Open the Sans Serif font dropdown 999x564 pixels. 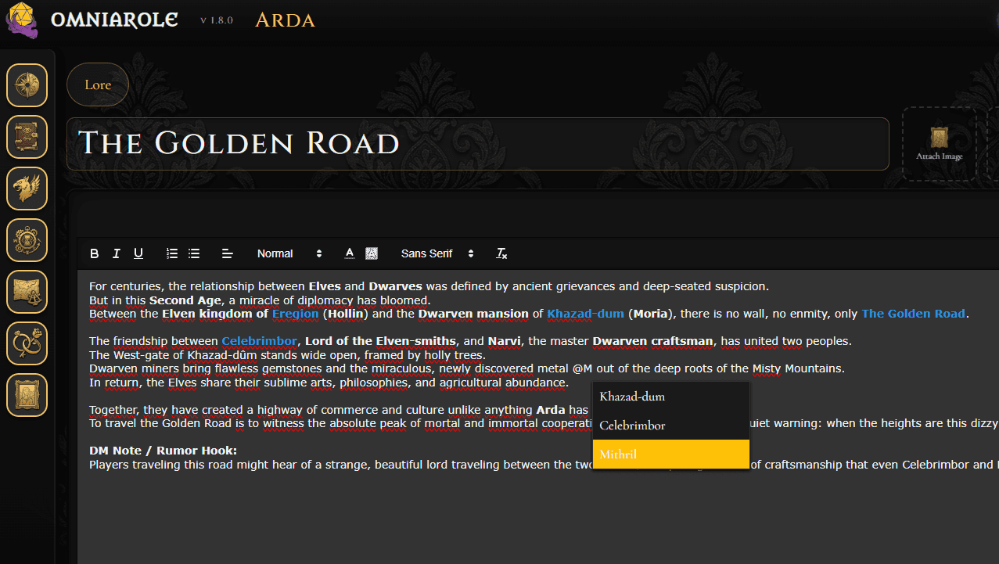[437, 253]
